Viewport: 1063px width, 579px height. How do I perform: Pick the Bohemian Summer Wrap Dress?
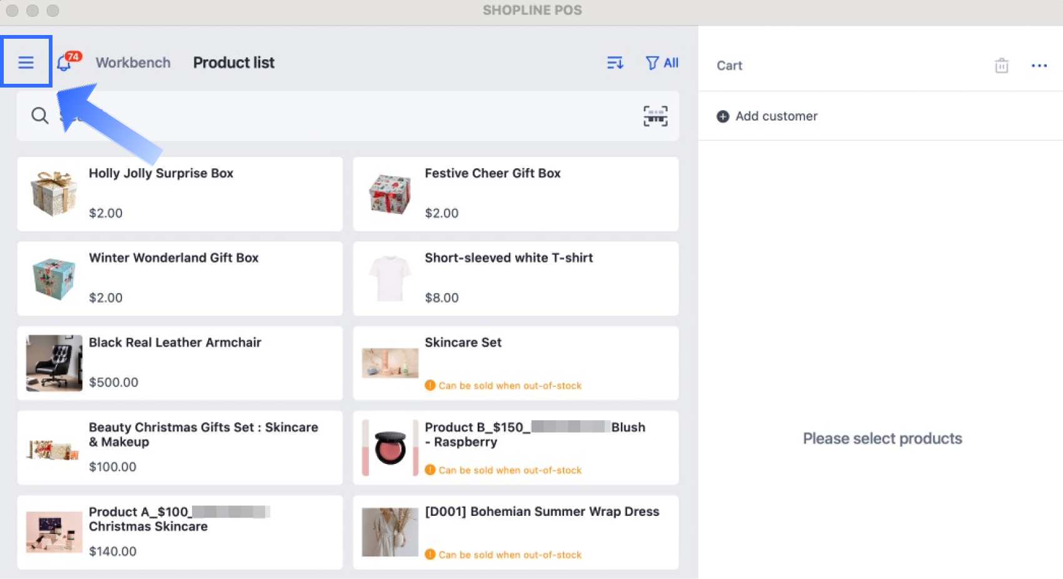click(515, 532)
